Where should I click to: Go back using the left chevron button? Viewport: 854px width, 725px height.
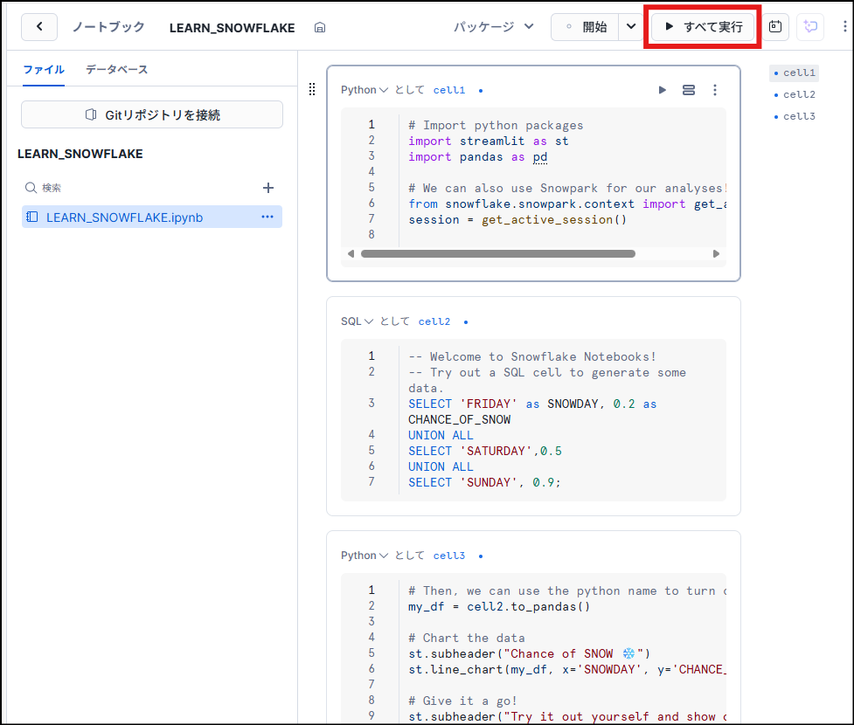39,27
